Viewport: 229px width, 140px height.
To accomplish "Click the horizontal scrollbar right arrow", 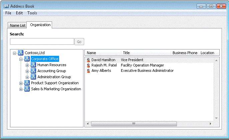I will tap(210, 124).
